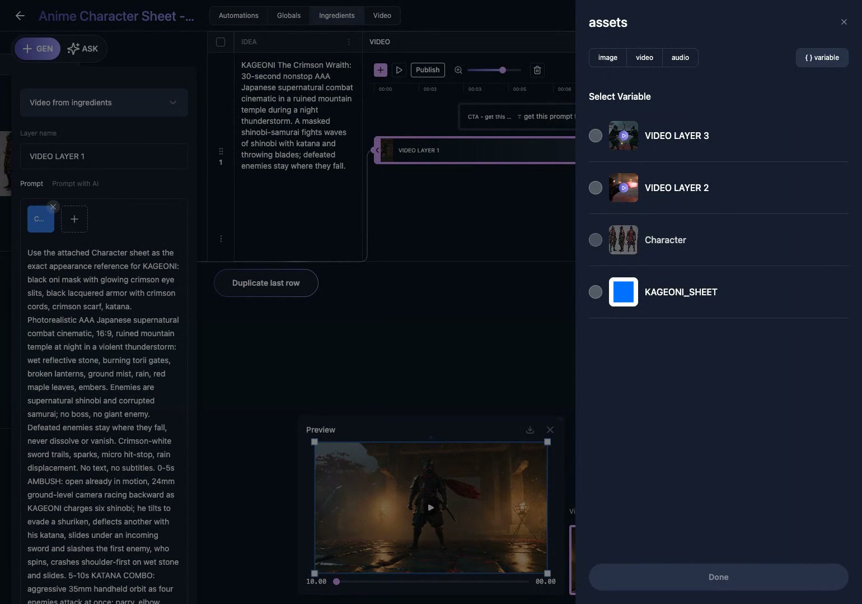Viewport: 862px width, 604px height.
Task: Edit the Layer name field
Action: [x=104, y=156]
